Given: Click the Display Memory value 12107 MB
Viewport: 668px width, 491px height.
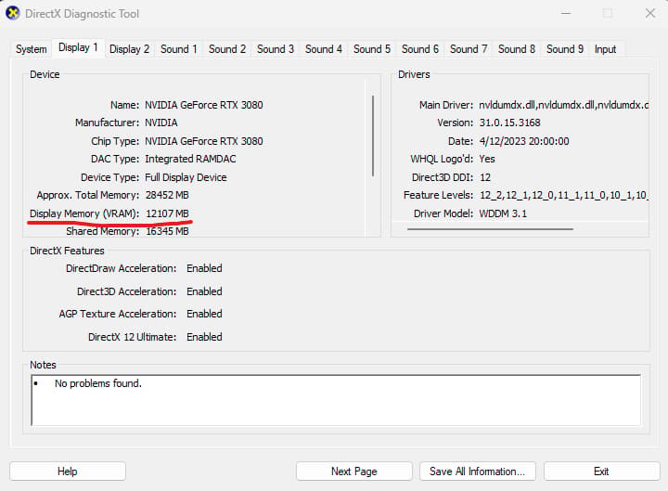Looking at the screenshot, I should click(x=167, y=213).
